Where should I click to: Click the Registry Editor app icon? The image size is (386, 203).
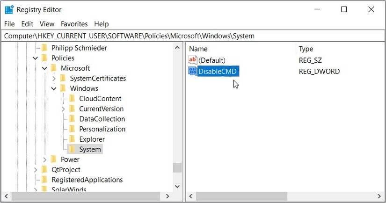[x=9, y=10]
